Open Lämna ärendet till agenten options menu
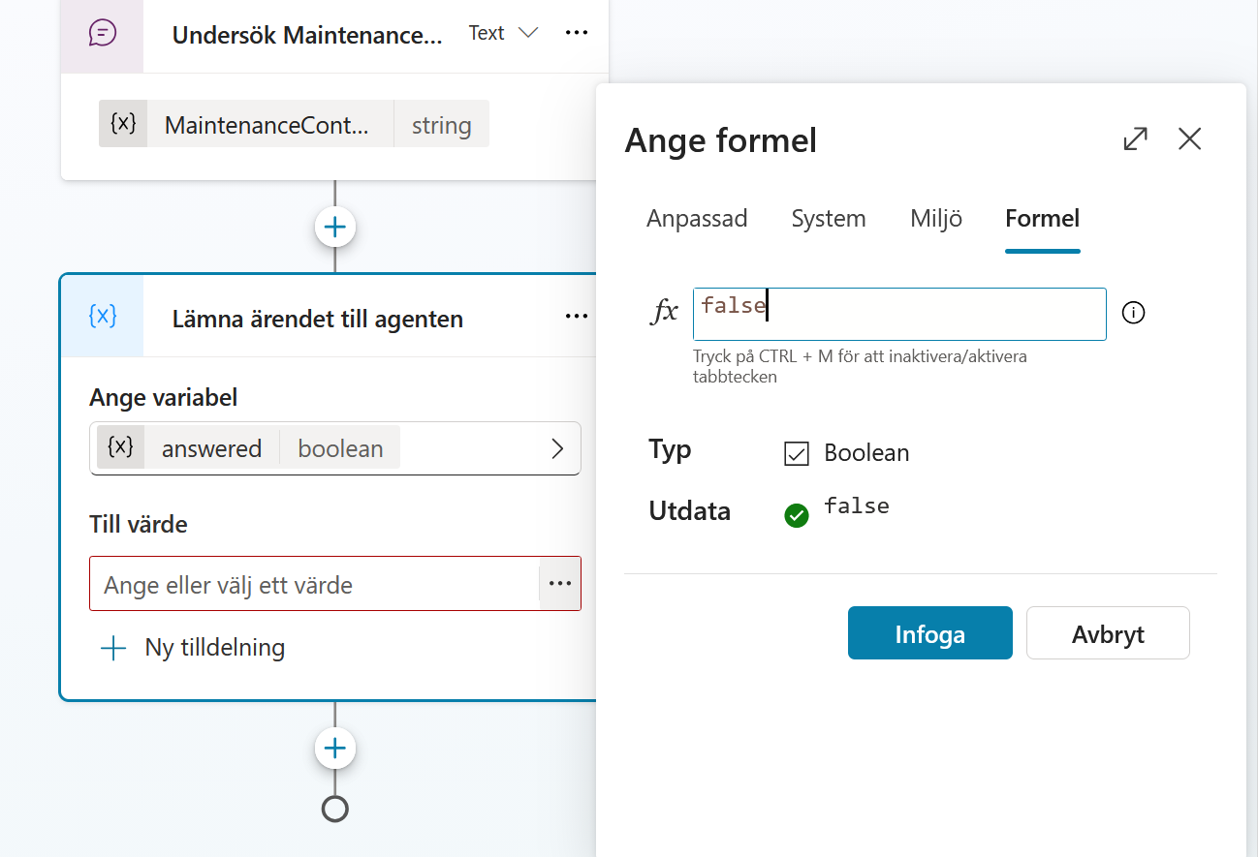 (577, 317)
